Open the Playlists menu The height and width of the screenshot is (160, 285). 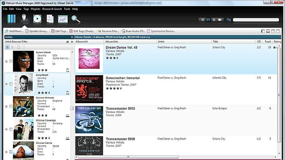(x=35, y=9)
